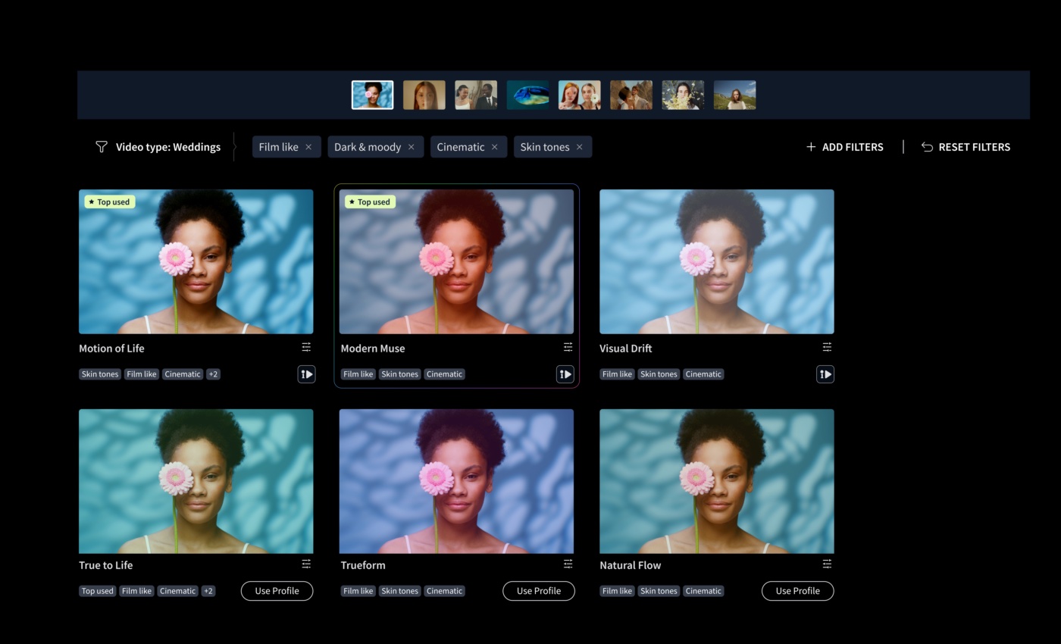Viewport: 1061px width, 644px height.
Task: Remove the Skin tones filter chip
Action: [580, 147]
